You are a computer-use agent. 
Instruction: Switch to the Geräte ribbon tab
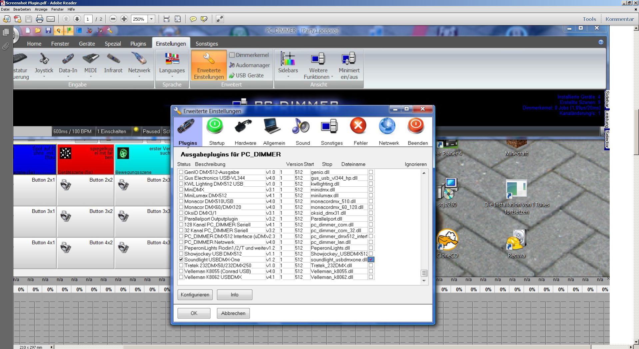(x=87, y=44)
